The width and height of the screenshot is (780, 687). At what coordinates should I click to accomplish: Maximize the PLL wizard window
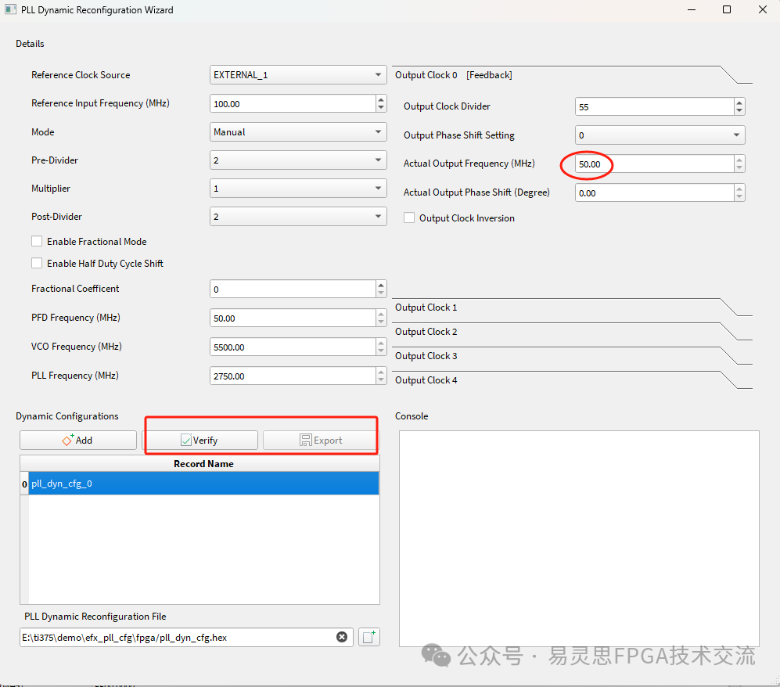[x=727, y=10]
